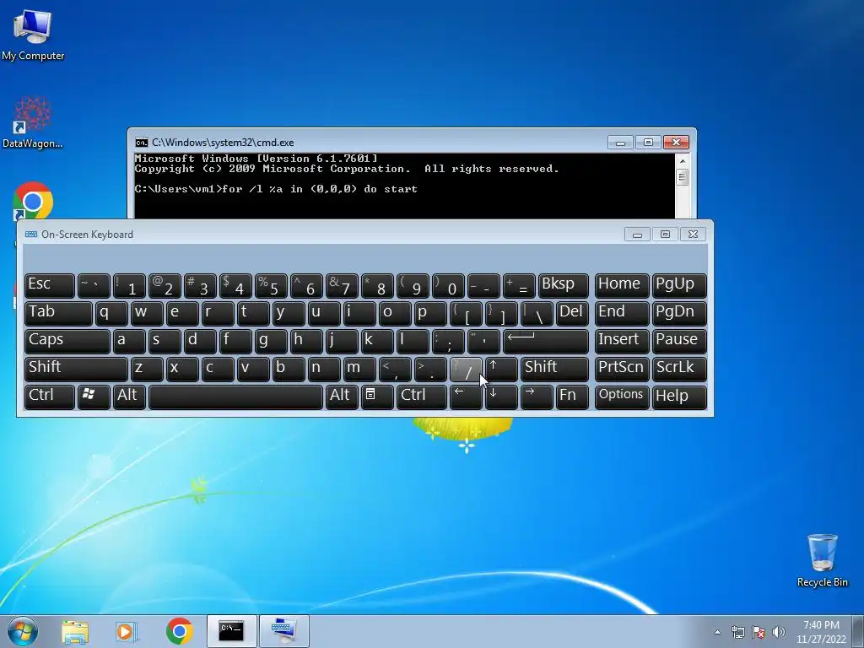This screenshot has width=864, height=648.
Task: Toggle the left Ctrl key
Action: click(50, 397)
